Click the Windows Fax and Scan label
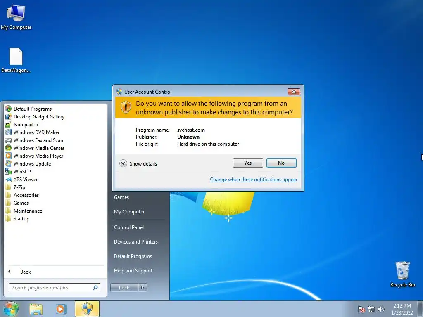Viewport: 423px width, 317px height. pos(38,140)
